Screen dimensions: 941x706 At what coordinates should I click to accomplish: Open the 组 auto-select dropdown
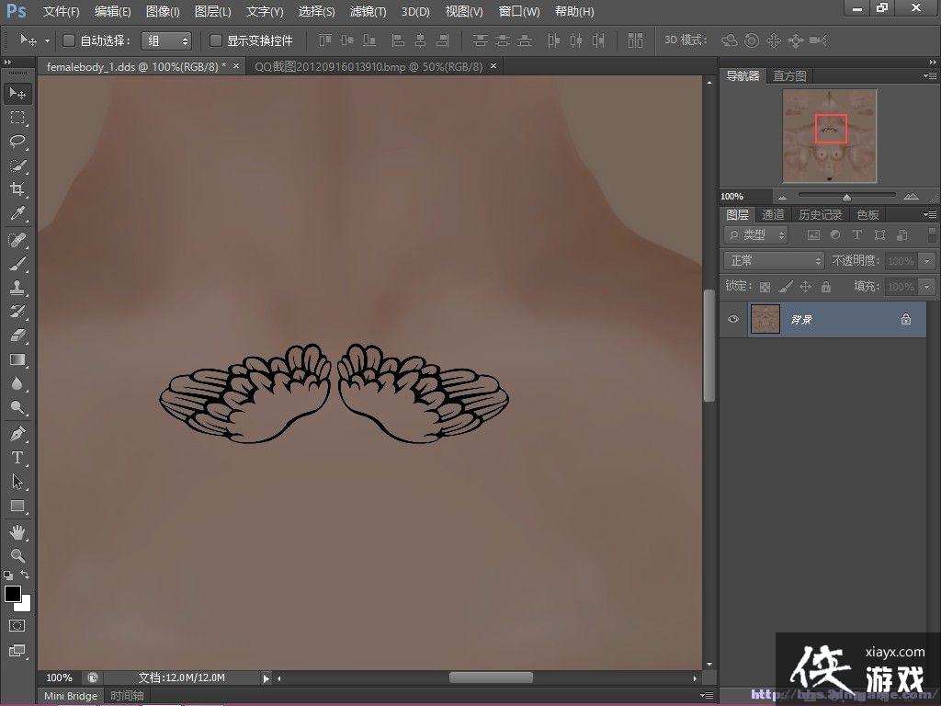pyautogui.click(x=166, y=40)
